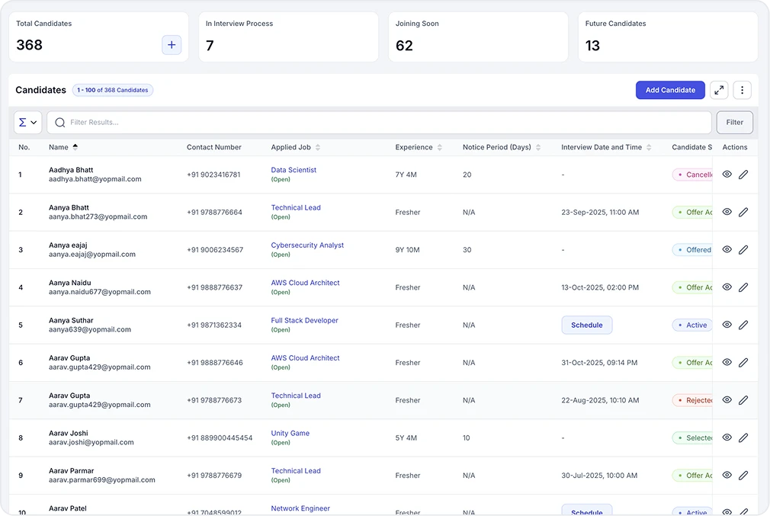Screen dimensions: 770x516
Task: Open the Unity Game job link
Action: coord(290,433)
